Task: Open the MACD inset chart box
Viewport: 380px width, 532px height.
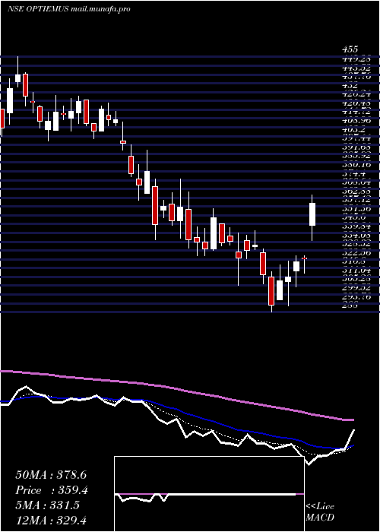Action: pyautogui.click(x=209, y=494)
